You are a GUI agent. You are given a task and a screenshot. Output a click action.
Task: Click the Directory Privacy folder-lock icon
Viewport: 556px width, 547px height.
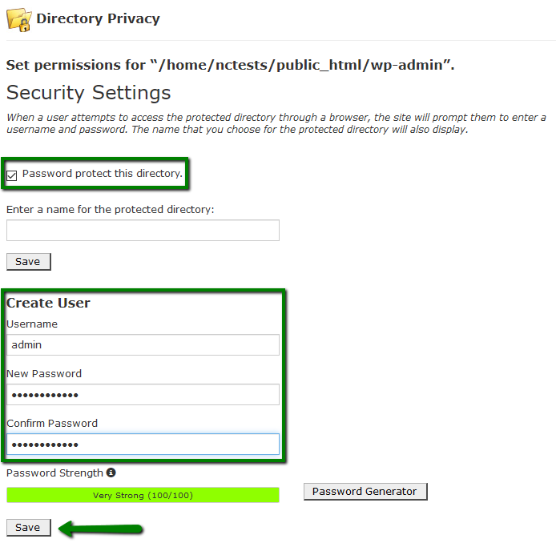click(19, 20)
